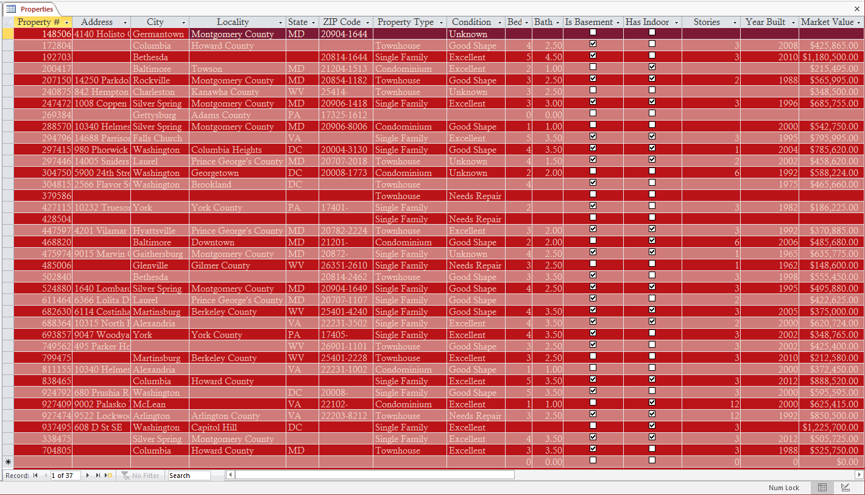Select the Brookland locality cell
The height and width of the screenshot is (495, 865).
tap(238, 184)
